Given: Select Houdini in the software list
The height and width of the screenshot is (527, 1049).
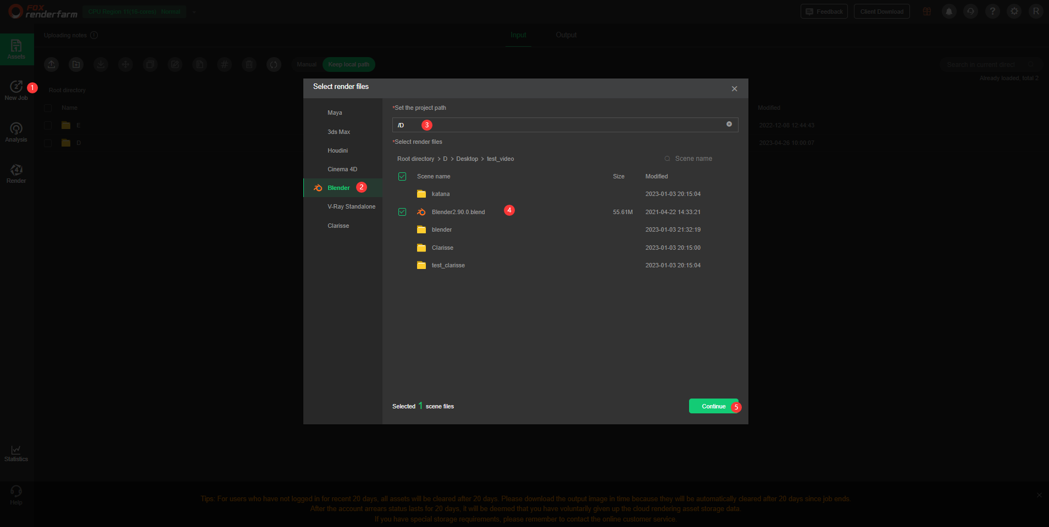Looking at the screenshot, I should [x=343, y=150].
